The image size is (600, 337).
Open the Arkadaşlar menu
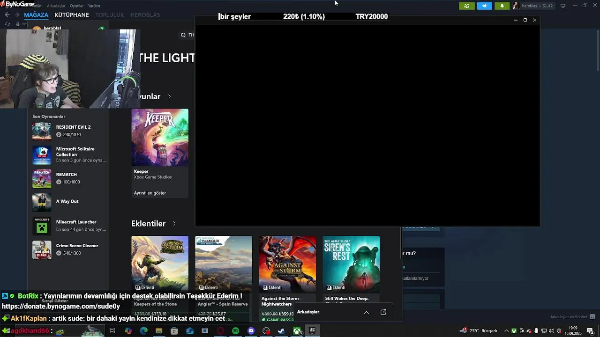56,6
